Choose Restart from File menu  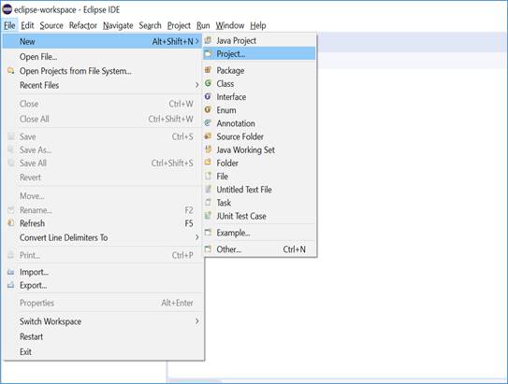click(102, 336)
